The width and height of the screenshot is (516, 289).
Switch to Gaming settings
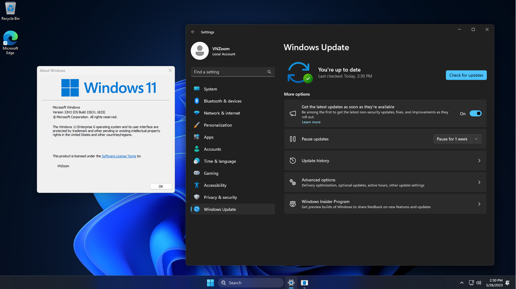tap(233, 173)
